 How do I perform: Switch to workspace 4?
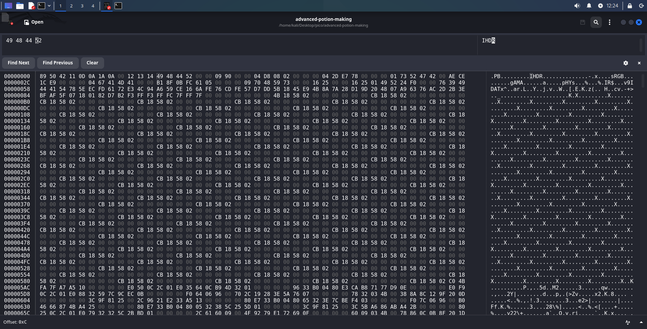(x=93, y=6)
